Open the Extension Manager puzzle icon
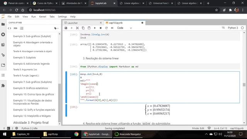Image resolution: width=247 pixels, height=139 pixels. 3,86
